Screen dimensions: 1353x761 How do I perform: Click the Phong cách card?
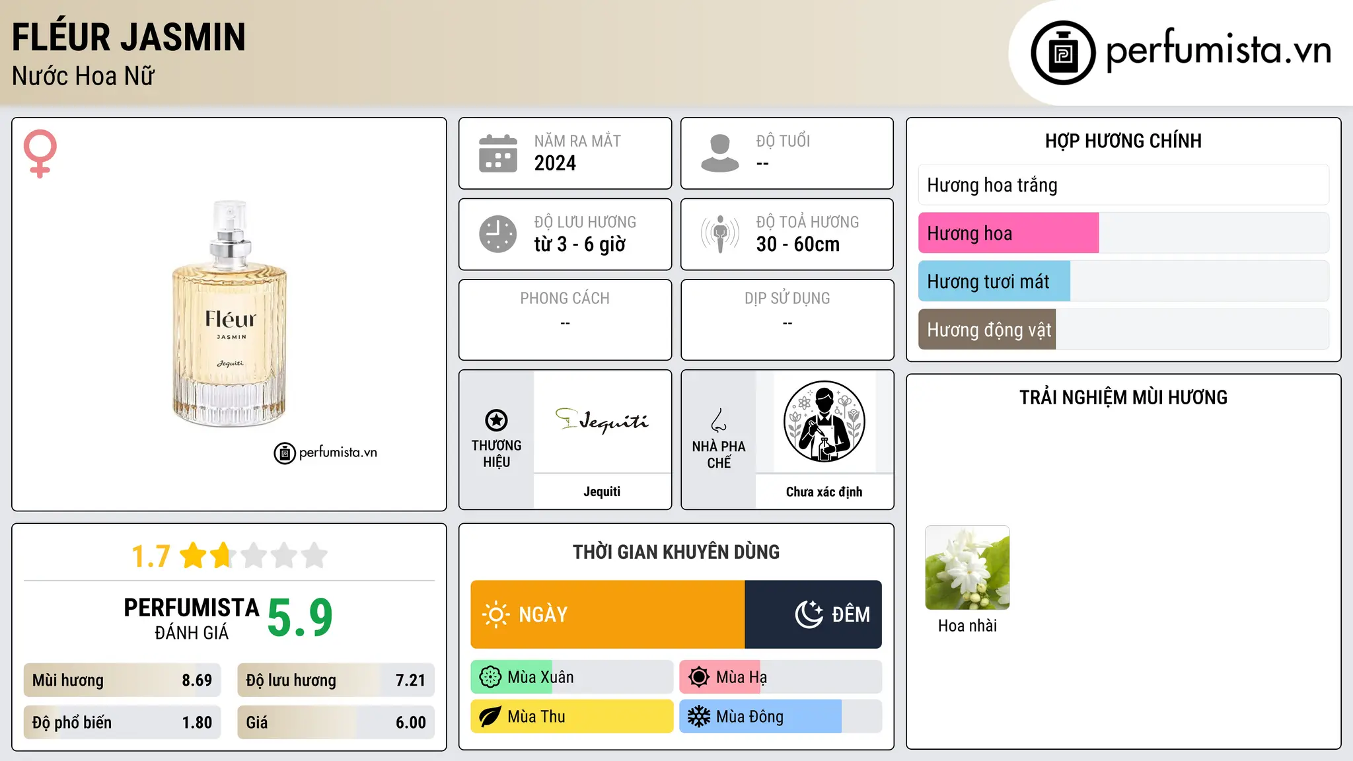(565, 320)
